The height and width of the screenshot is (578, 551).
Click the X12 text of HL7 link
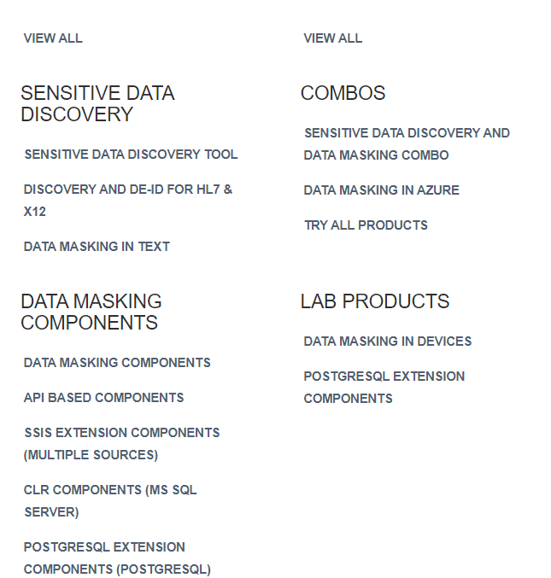[x=35, y=212]
